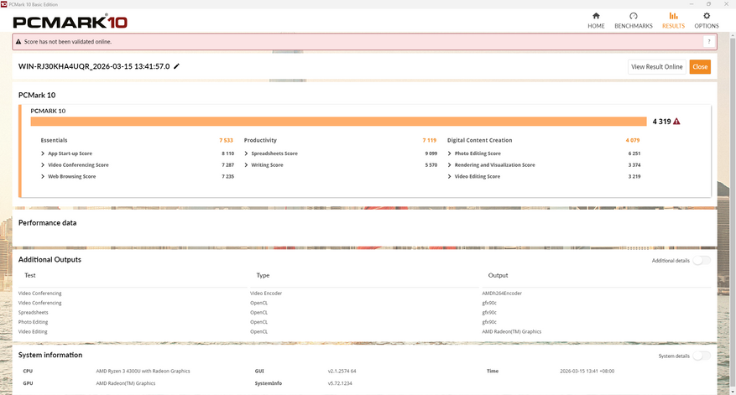Viewport: 736px width, 395px height.
Task: Click the Video Encoder type cell
Action: [266, 294]
